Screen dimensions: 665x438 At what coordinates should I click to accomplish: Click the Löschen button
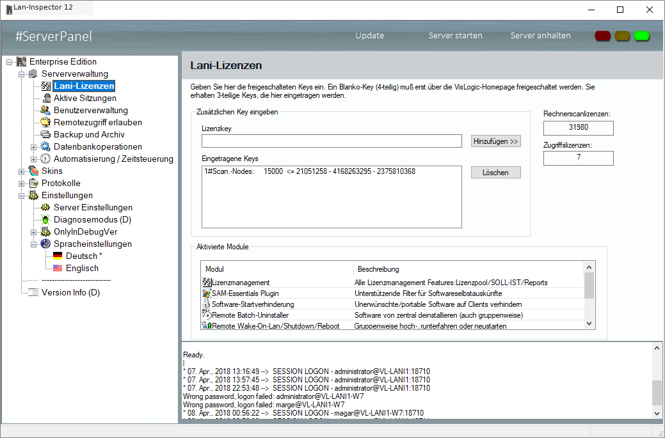tap(496, 173)
